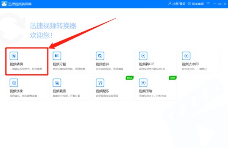Open the 视频截图 video screenshot icon
Viewport: 228px width, 148px height.
pos(57,83)
